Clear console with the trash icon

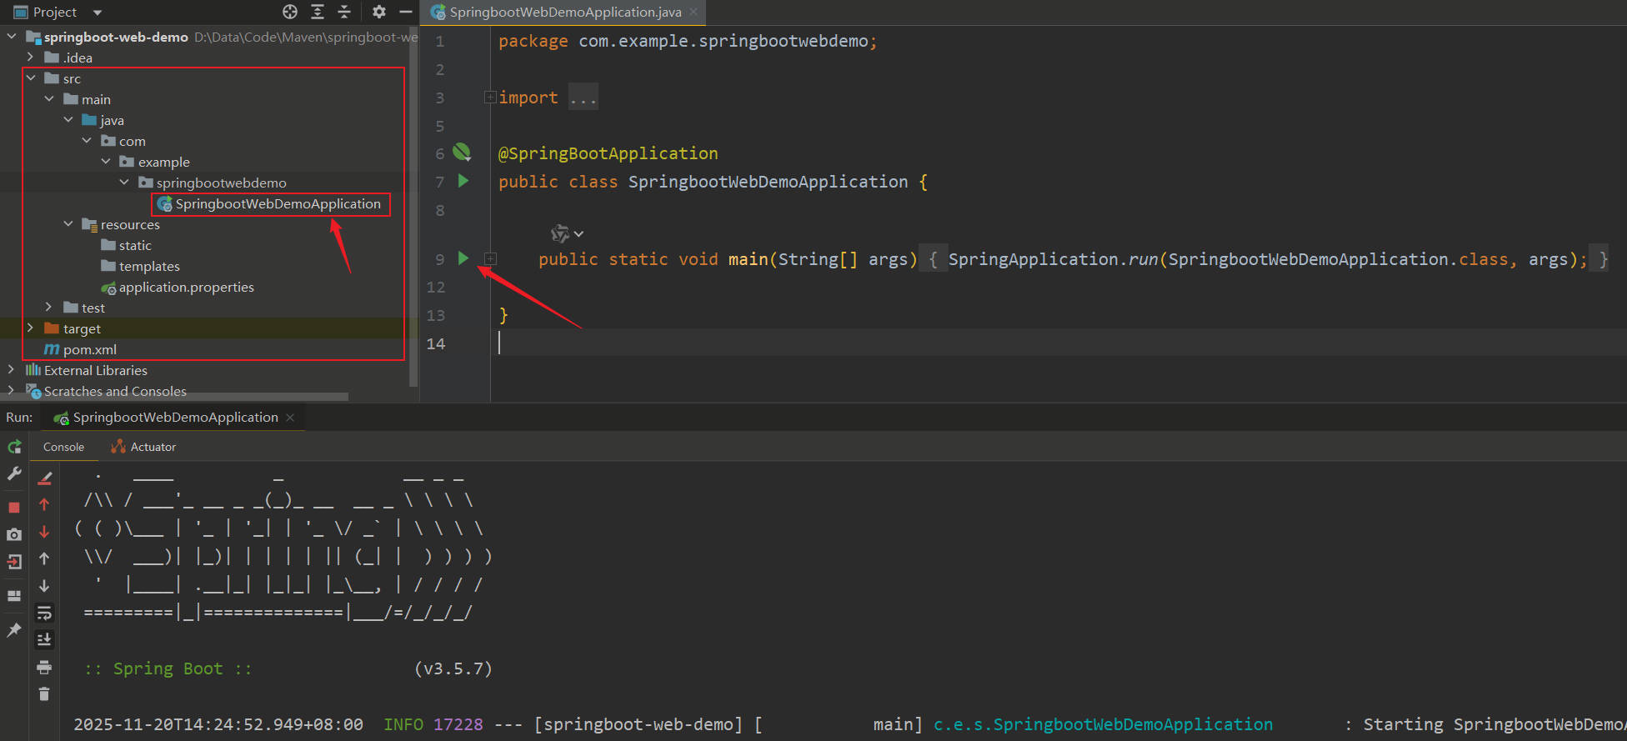pos(44,693)
